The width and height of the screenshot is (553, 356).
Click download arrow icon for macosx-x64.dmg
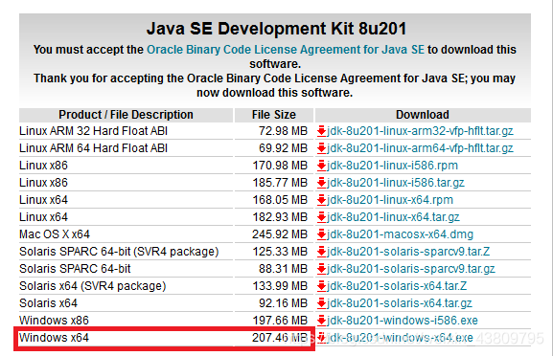(x=321, y=234)
